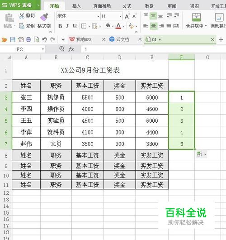Increase font size with the A+ icon
The height and width of the screenshot is (240, 226).
[127, 16]
